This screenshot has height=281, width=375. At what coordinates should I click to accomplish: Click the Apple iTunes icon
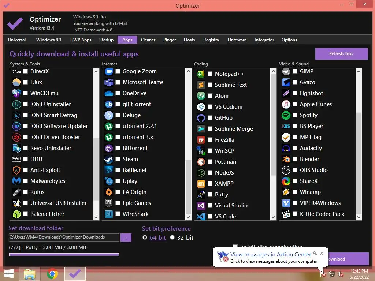pyautogui.click(x=286, y=104)
